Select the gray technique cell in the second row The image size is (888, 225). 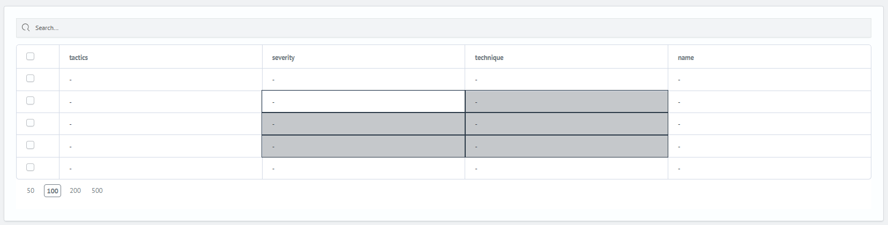coord(566,102)
